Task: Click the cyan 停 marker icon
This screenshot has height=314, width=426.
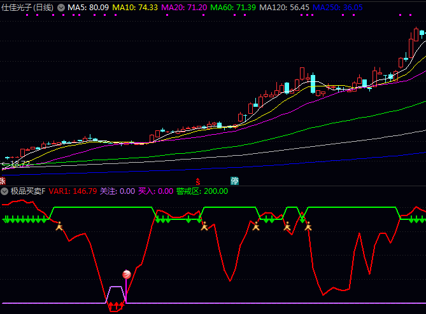Action: 234,181
